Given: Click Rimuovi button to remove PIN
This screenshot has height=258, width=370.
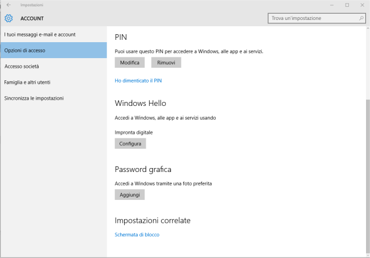Looking at the screenshot, I should pyautogui.click(x=166, y=63).
